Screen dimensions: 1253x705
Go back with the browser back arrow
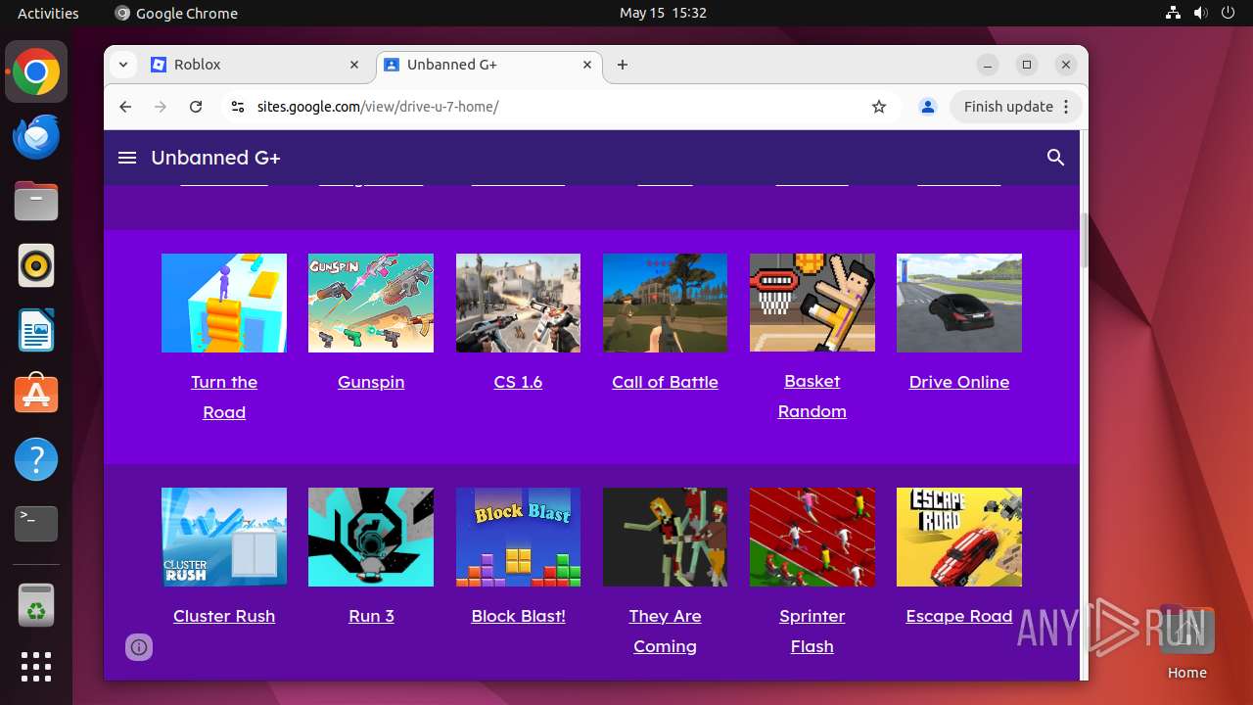[x=125, y=107]
